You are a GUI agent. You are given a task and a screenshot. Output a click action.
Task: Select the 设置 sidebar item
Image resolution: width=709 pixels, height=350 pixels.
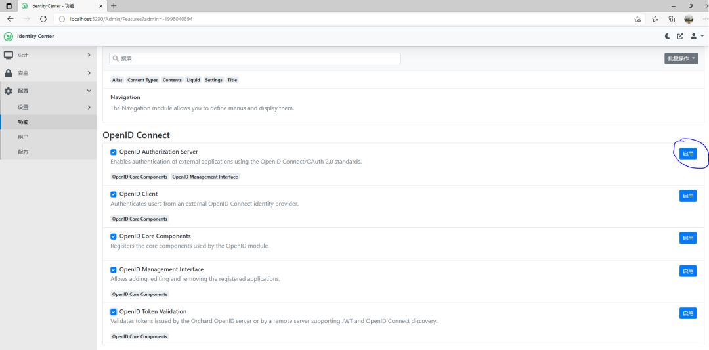[49, 107]
